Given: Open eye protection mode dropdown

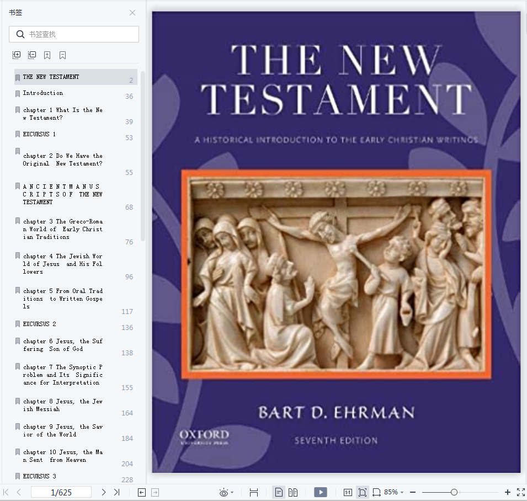Looking at the screenshot, I should click(226, 493).
